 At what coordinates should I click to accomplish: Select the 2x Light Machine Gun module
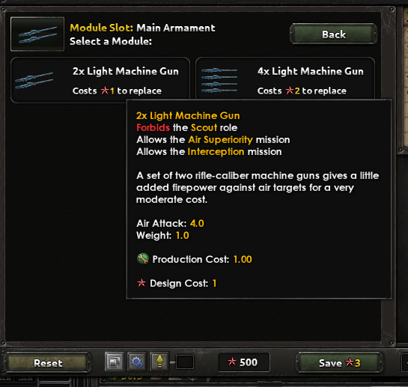click(100, 80)
